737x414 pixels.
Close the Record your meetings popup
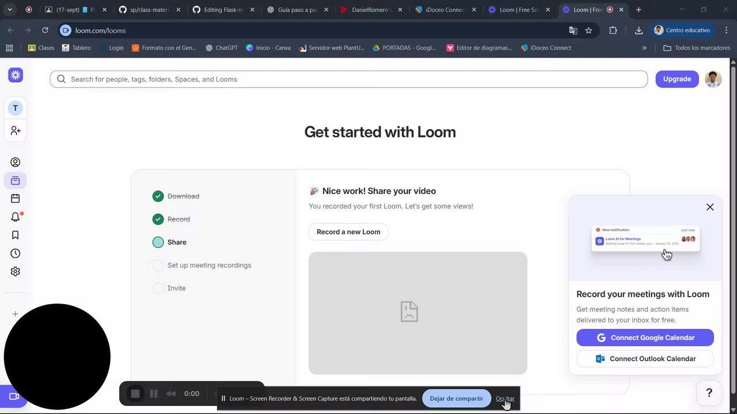(x=710, y=207)
